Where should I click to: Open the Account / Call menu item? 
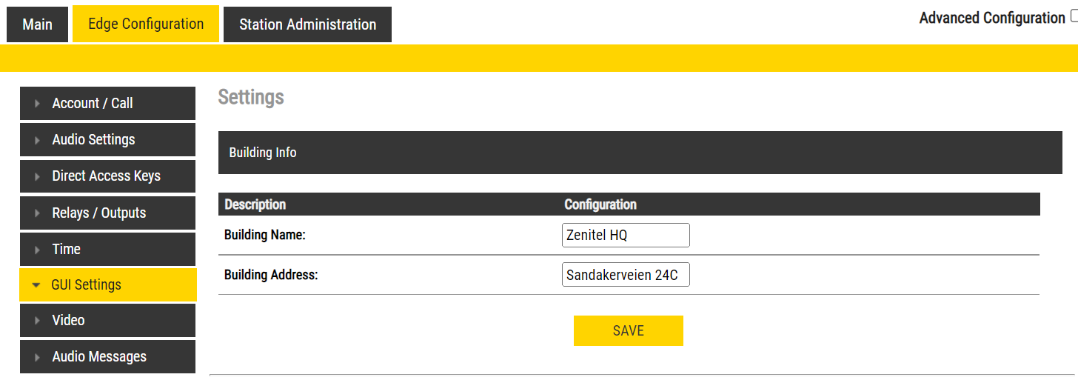pyautogui.click(x=93, y=104)
